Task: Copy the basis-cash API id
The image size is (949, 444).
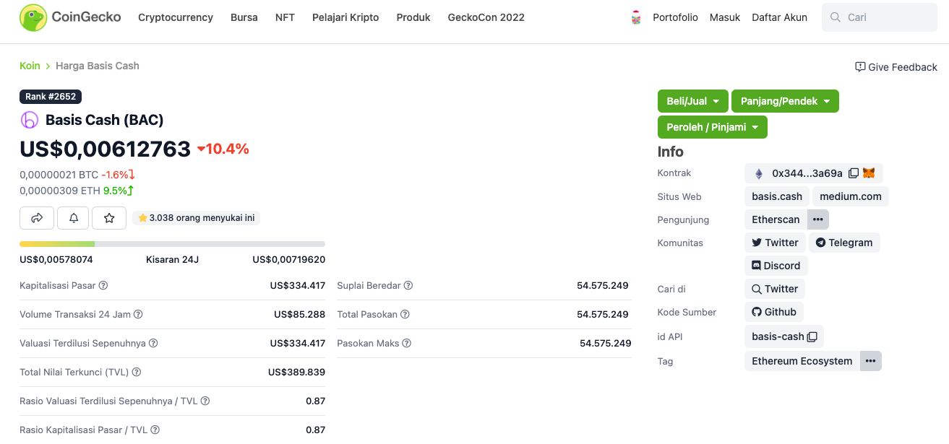Action: pyautogui.click(x=812, y=336)
